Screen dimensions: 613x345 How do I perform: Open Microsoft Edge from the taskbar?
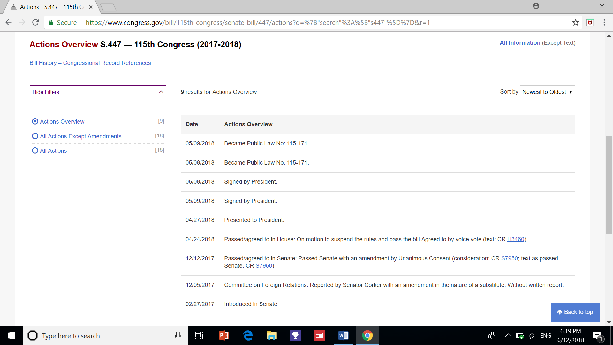(x=248, y=335)
